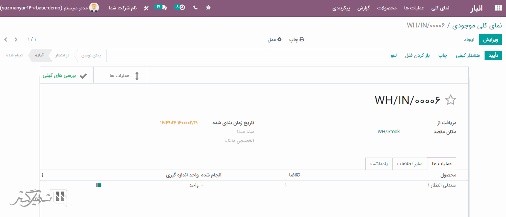Viewport: 506px width, 217px height.
Task: Open the عملیات ها top menu
Action: click(414, 8)
